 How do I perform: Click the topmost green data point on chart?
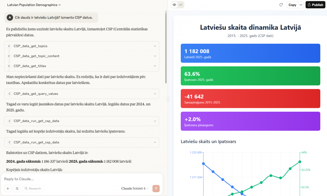click(300, 162)
